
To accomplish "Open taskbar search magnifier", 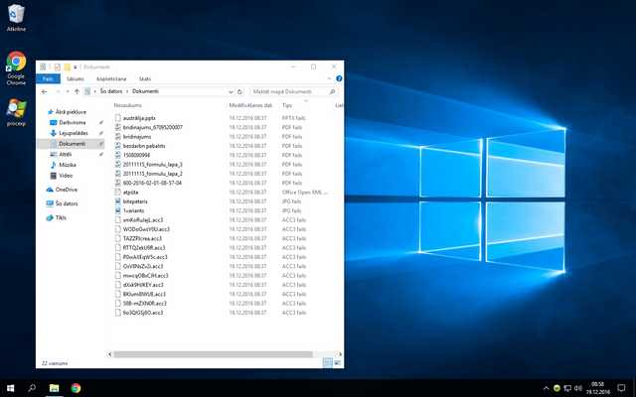I will click(x=32, y=388).
